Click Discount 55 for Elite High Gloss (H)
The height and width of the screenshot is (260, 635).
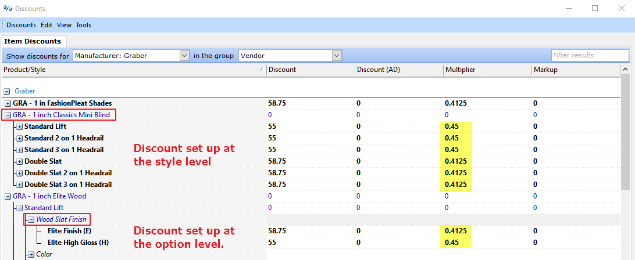pos(272,243)
